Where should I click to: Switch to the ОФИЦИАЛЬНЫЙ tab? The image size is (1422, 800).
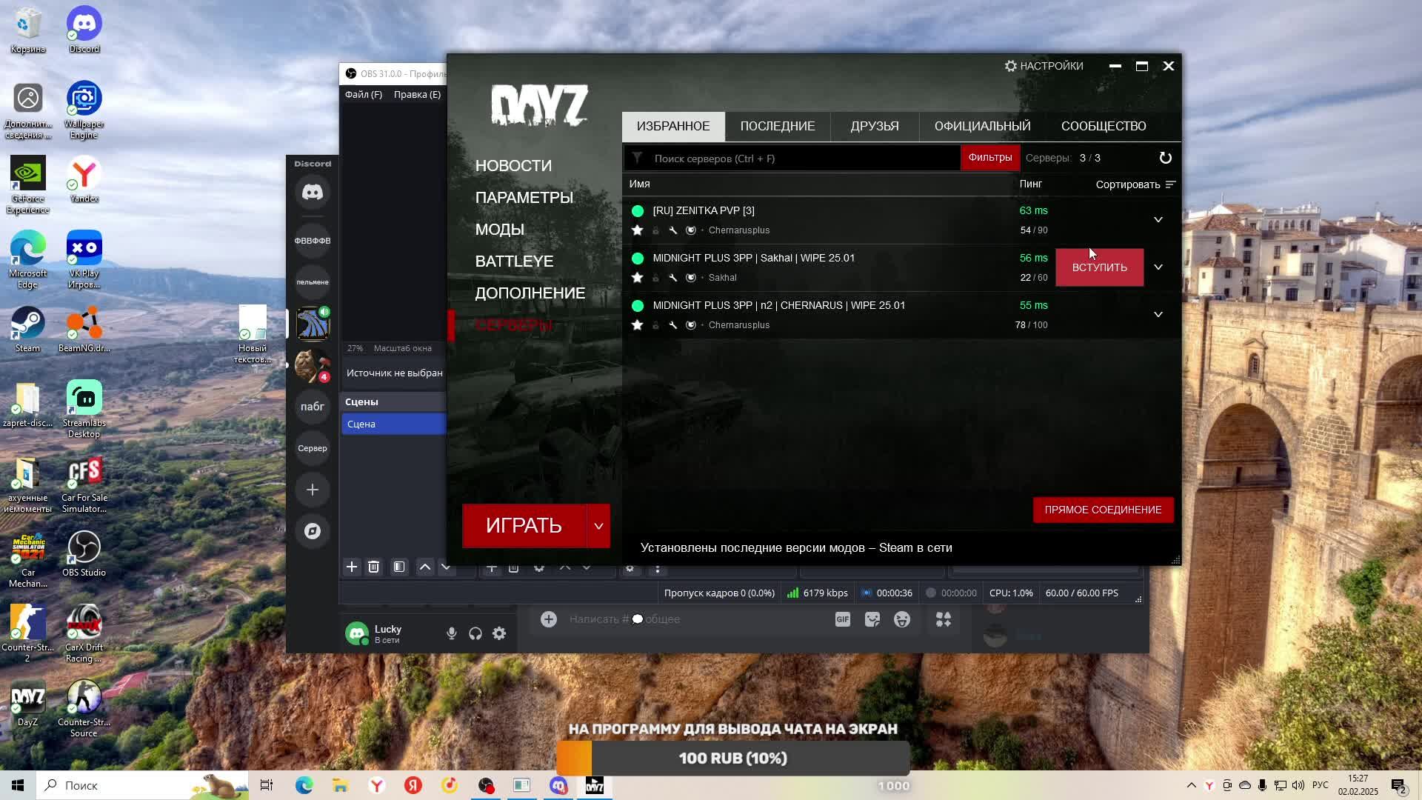pyautogui.click(x=982, y=126)
